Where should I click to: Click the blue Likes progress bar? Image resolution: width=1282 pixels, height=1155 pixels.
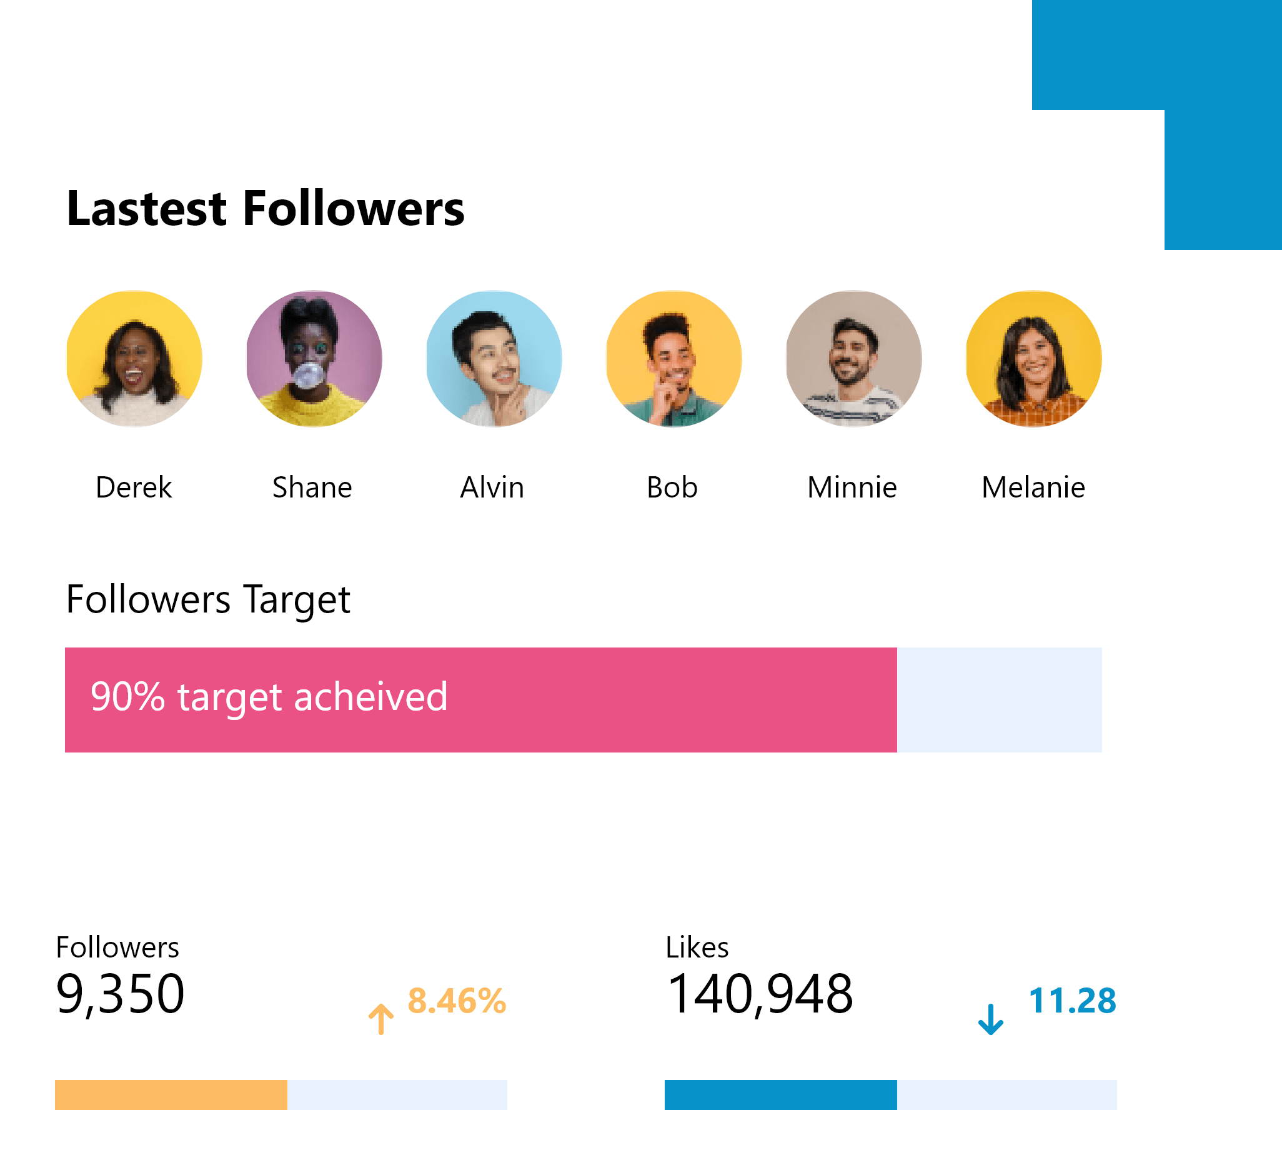click(x=780, y=1095)
